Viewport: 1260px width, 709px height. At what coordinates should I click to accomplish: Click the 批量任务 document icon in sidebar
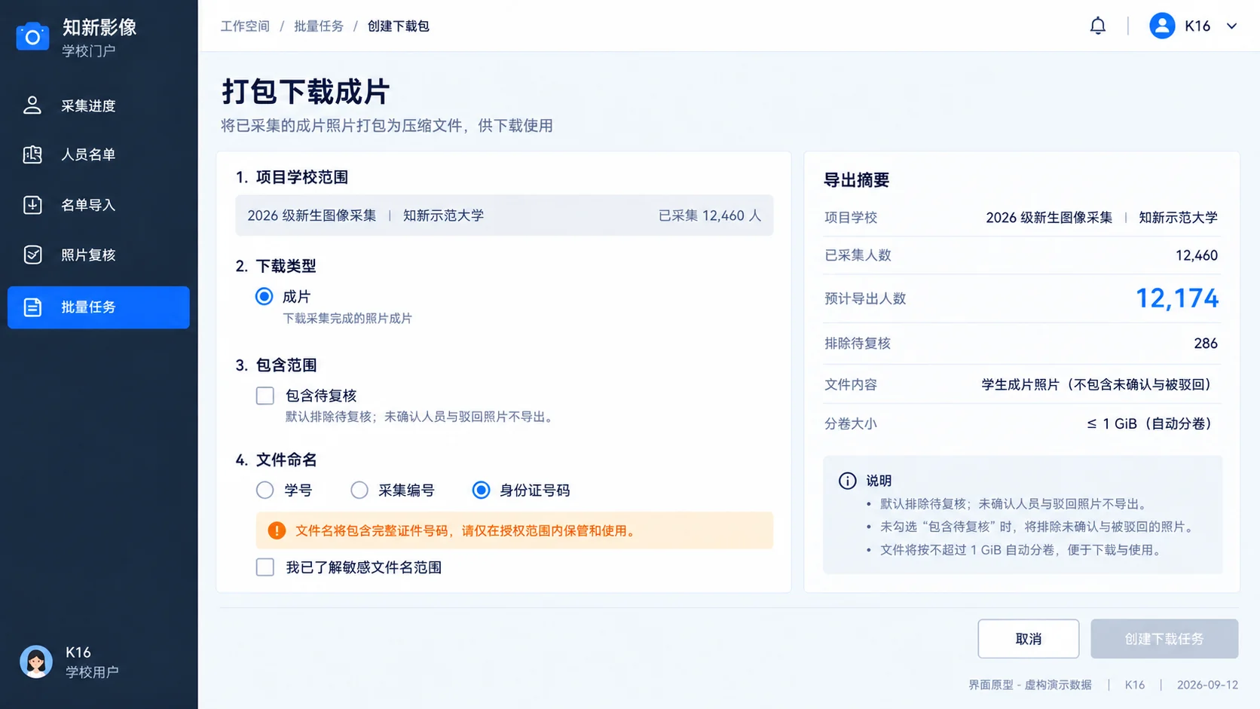pos(32,307)
